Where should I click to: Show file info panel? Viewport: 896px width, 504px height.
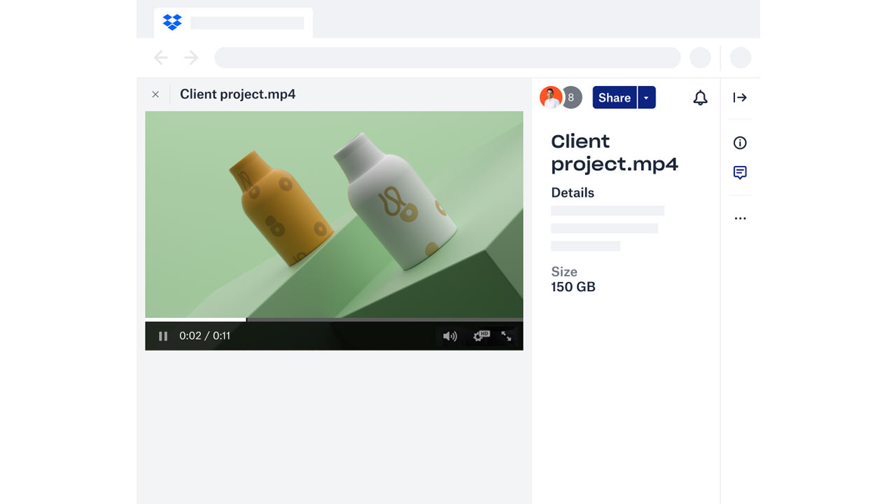click(x=740, y=143)
